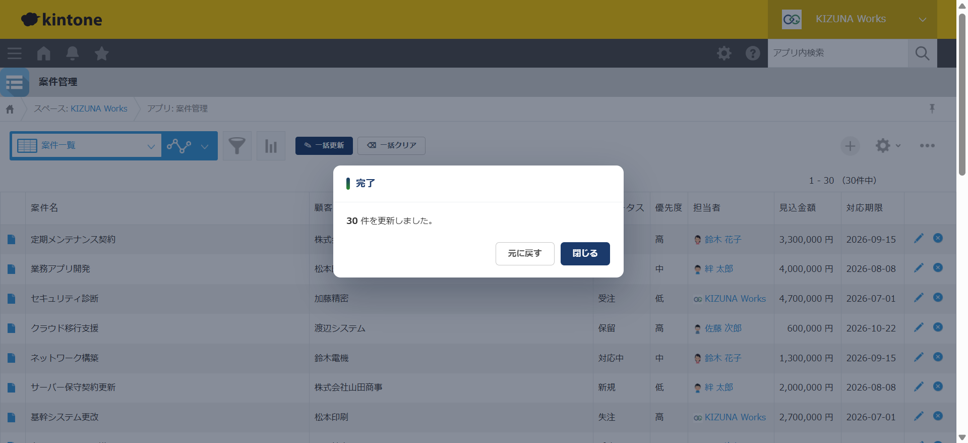Viewport: 968px width, 443px height.
Task: Click the scrollbar down arrow
Action: 962,437
